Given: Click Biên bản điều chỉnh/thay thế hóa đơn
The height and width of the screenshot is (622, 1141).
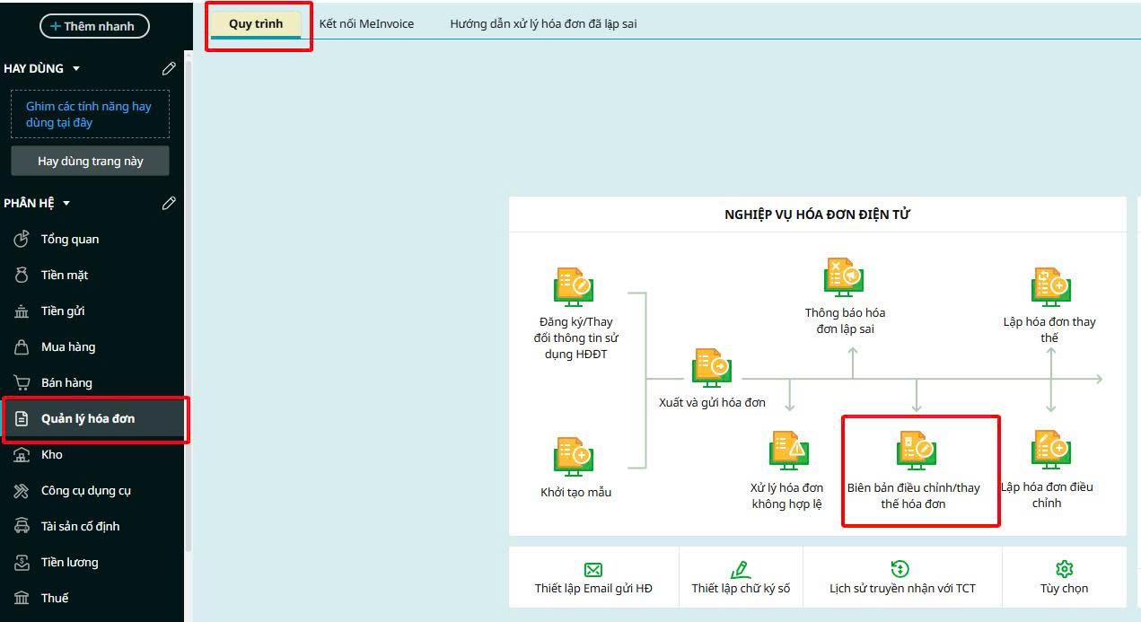Looking at the screenshot, I should tap(916, 451).
